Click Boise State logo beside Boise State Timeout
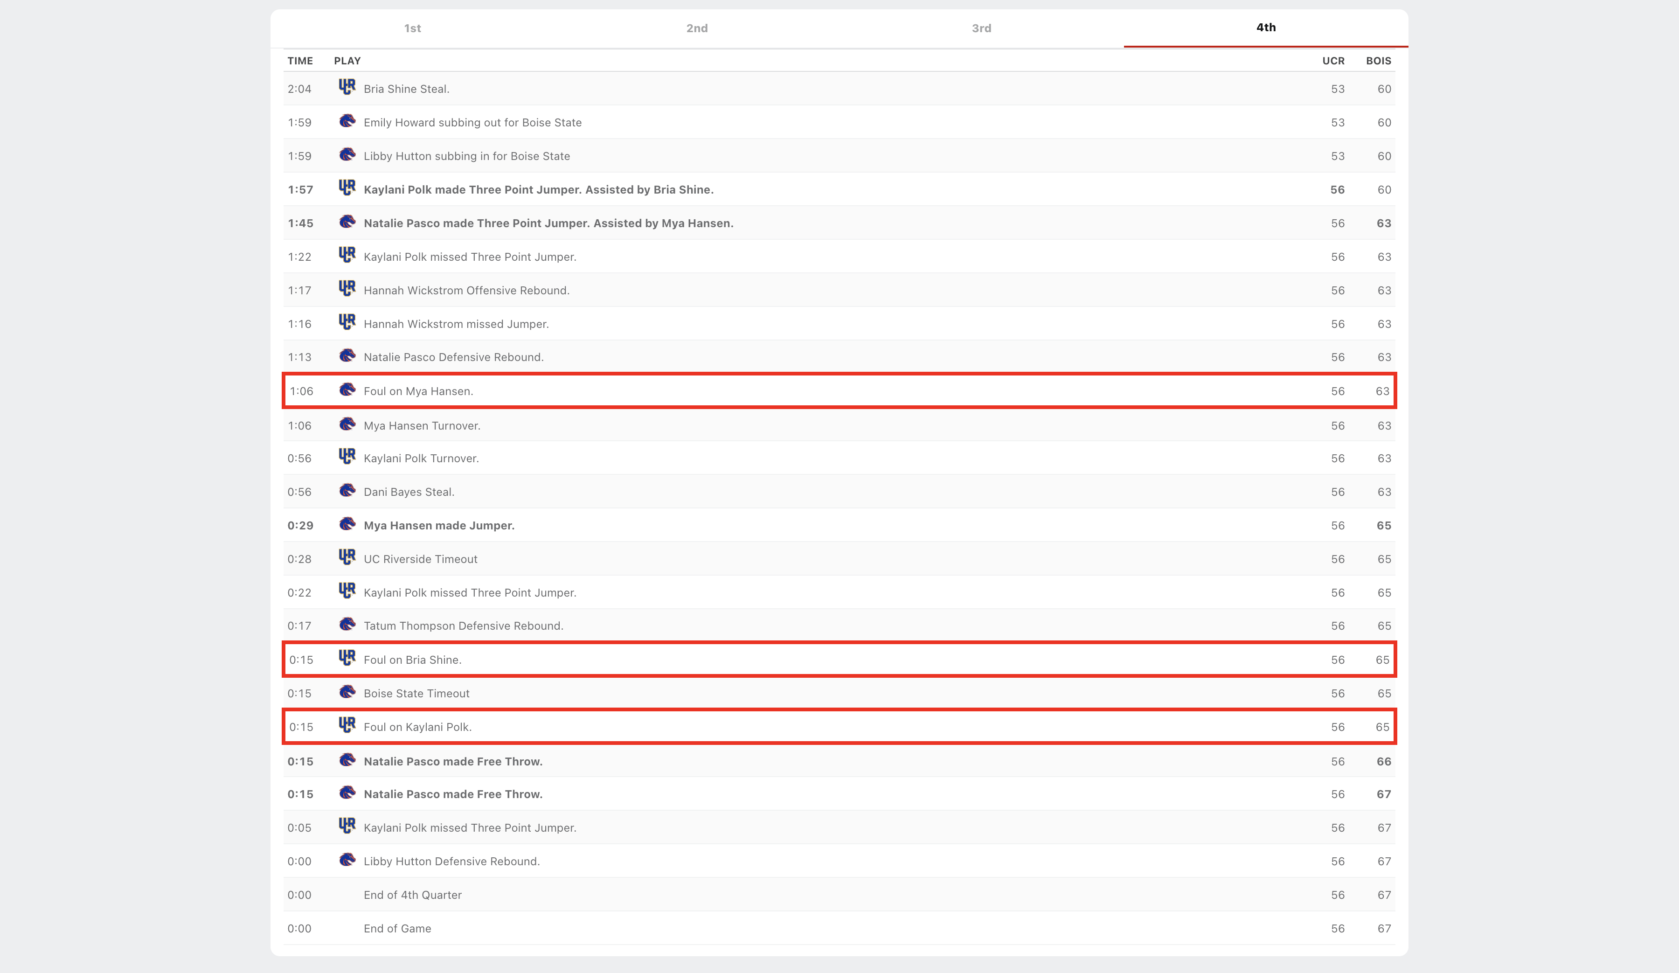 (347, 692)
